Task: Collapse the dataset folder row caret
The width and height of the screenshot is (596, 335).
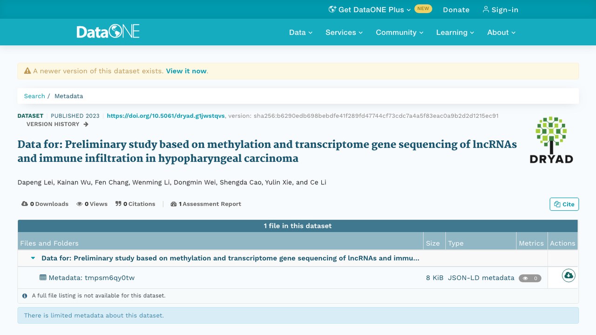Action: [x=33, y=258]
